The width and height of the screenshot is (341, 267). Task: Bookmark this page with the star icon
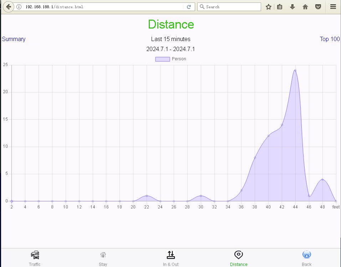click(x=269, y=7)
